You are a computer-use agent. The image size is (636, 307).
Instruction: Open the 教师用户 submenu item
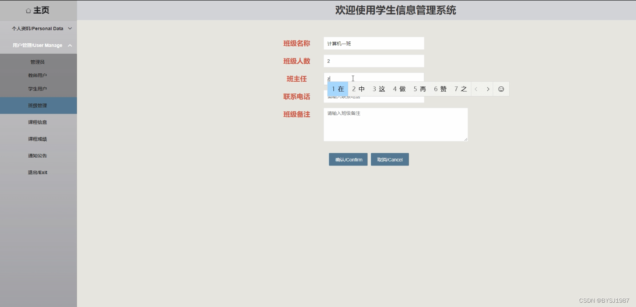click(38, 76)
